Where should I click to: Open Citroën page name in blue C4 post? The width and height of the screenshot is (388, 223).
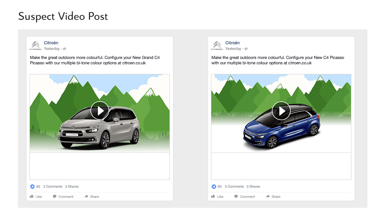coord(233,43)
